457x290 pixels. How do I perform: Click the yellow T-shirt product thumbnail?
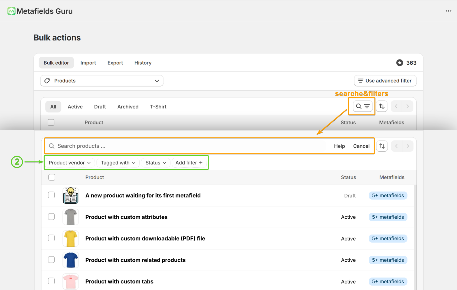[x=71, y=238]
